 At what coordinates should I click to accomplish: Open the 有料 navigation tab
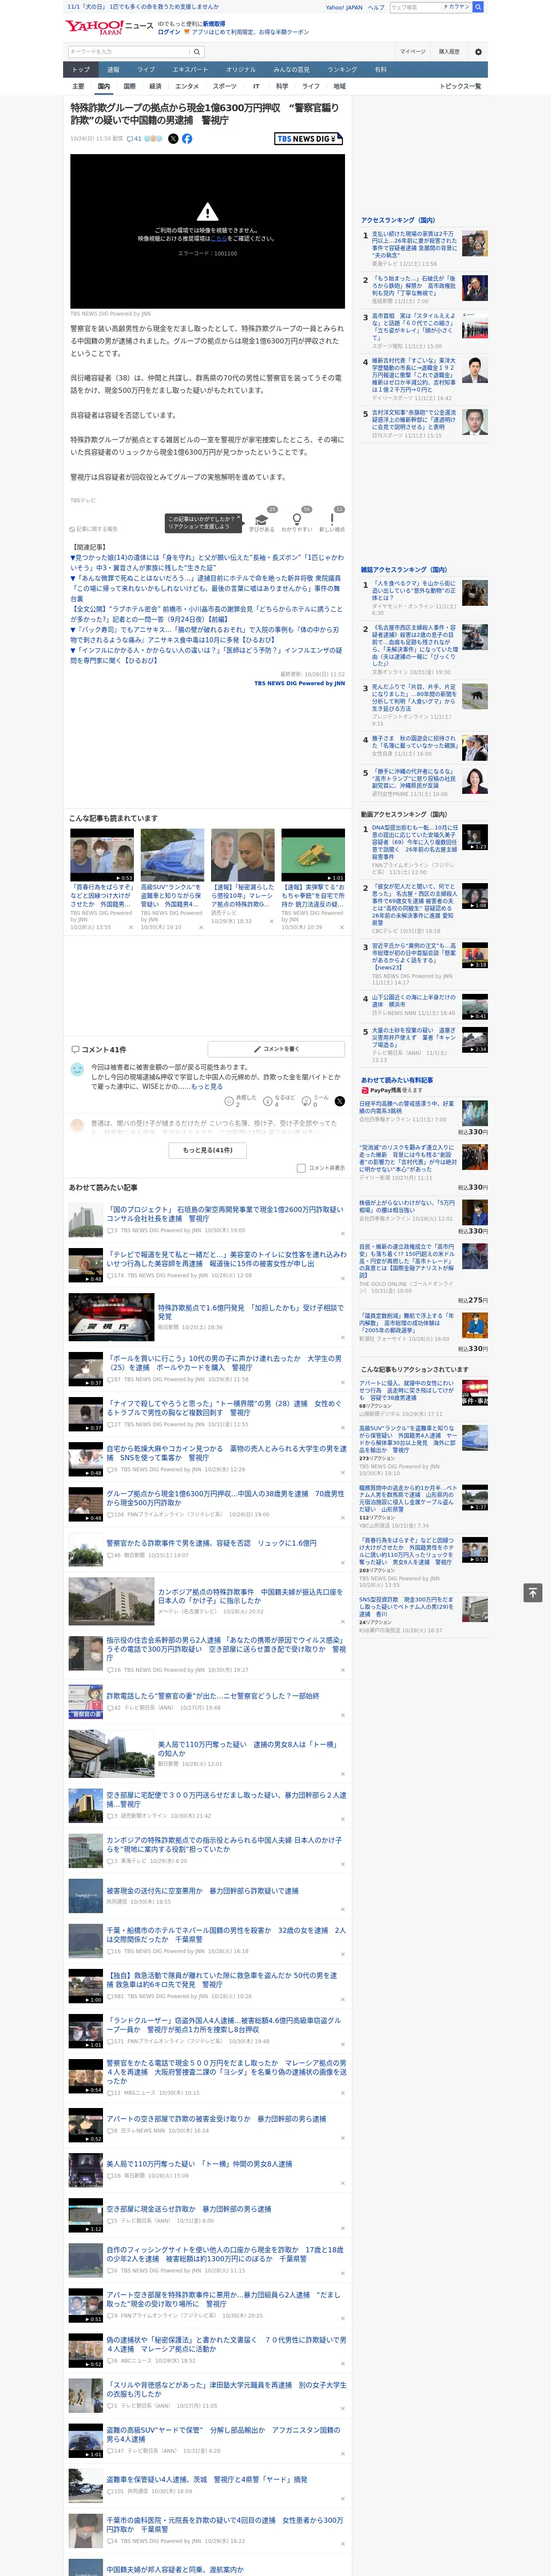(x=380, y=70)
